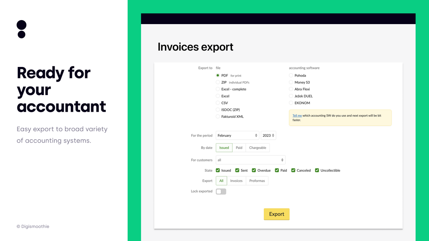Pick EKONOM accounting software
This screenshot has height=241, width=429.
(x=291, y=103)
